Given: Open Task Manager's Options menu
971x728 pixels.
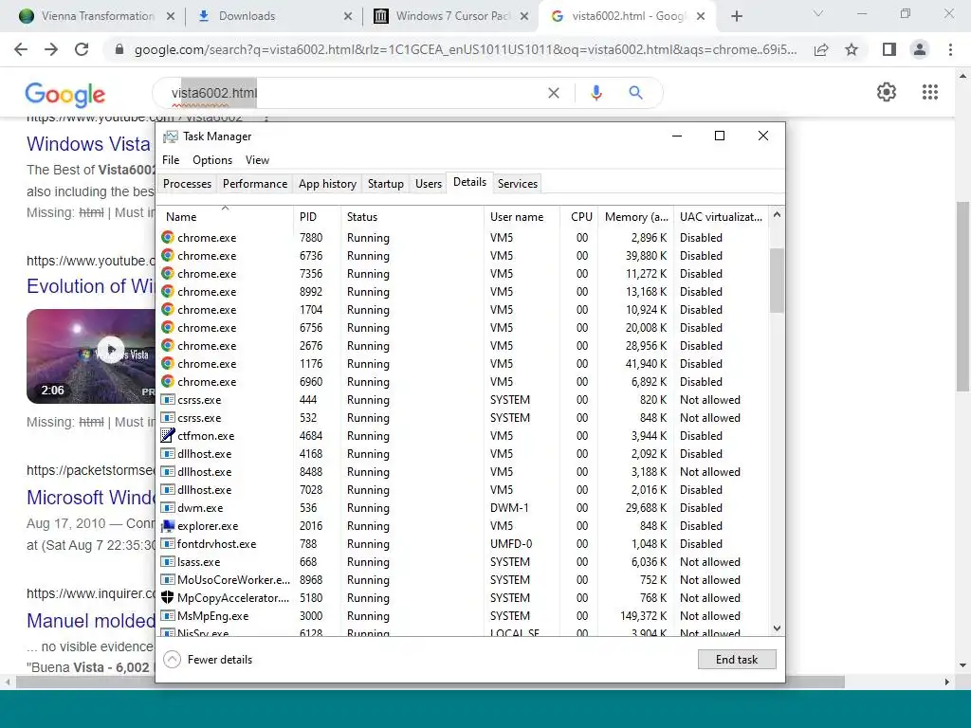Looking at the screenshot, I should click(x=212, y=159).
